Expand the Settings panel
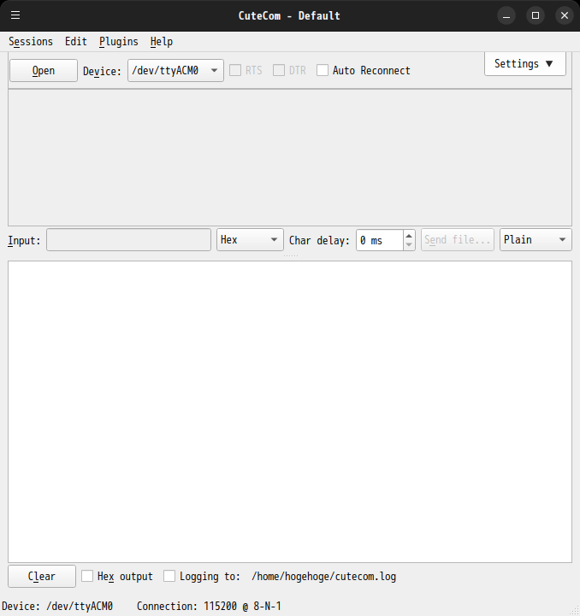580x616 pixels. [x=525, y=63]
